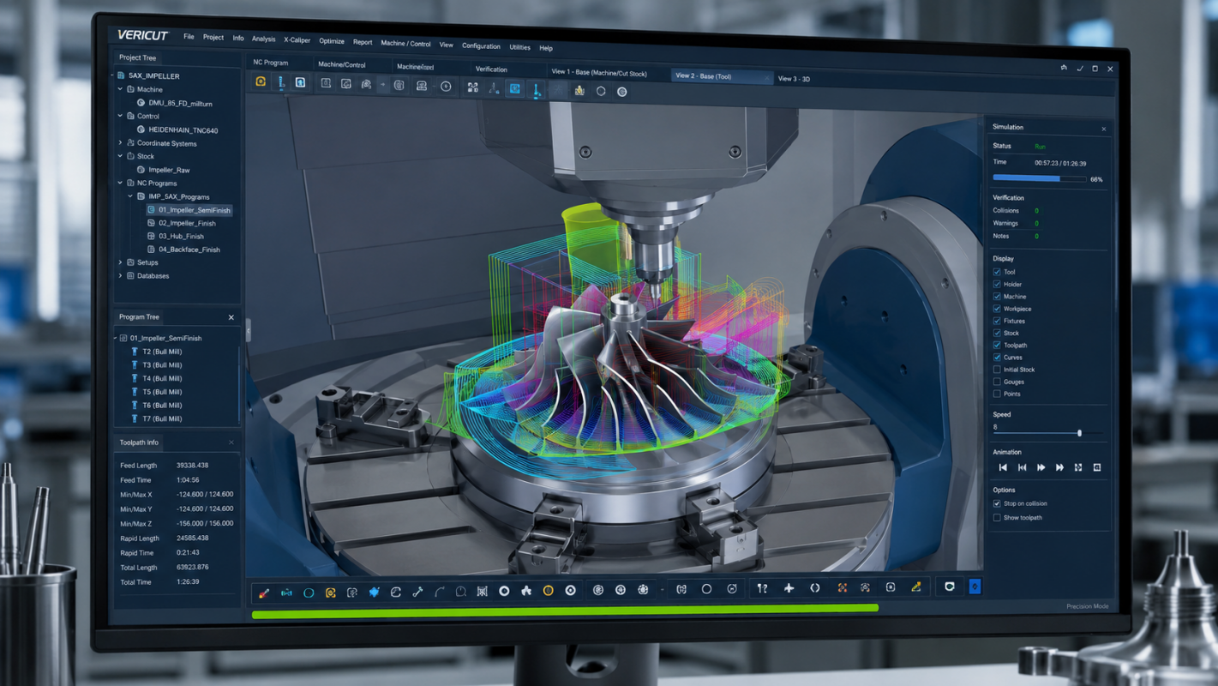Click the fit-frame icon in Animation controls
Image resolution: width=1218 pixels, height=686 pixels.
tap(1078, 467)
